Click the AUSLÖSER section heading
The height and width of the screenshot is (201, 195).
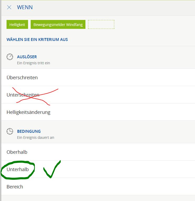click(x=27, y=57)
